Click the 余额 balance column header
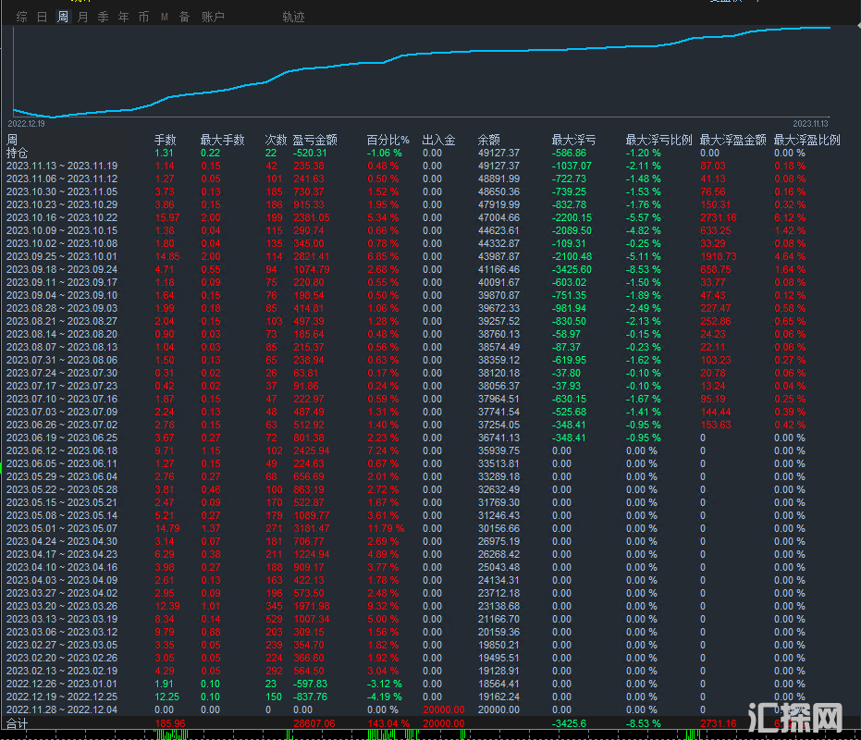 [x=488, y=140]
